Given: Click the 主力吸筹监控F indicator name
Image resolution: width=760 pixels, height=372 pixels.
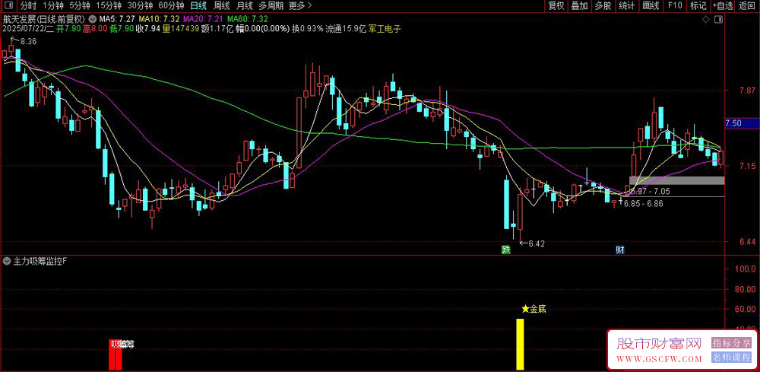Looking at the screenshot, I should (x=41, y=262).
